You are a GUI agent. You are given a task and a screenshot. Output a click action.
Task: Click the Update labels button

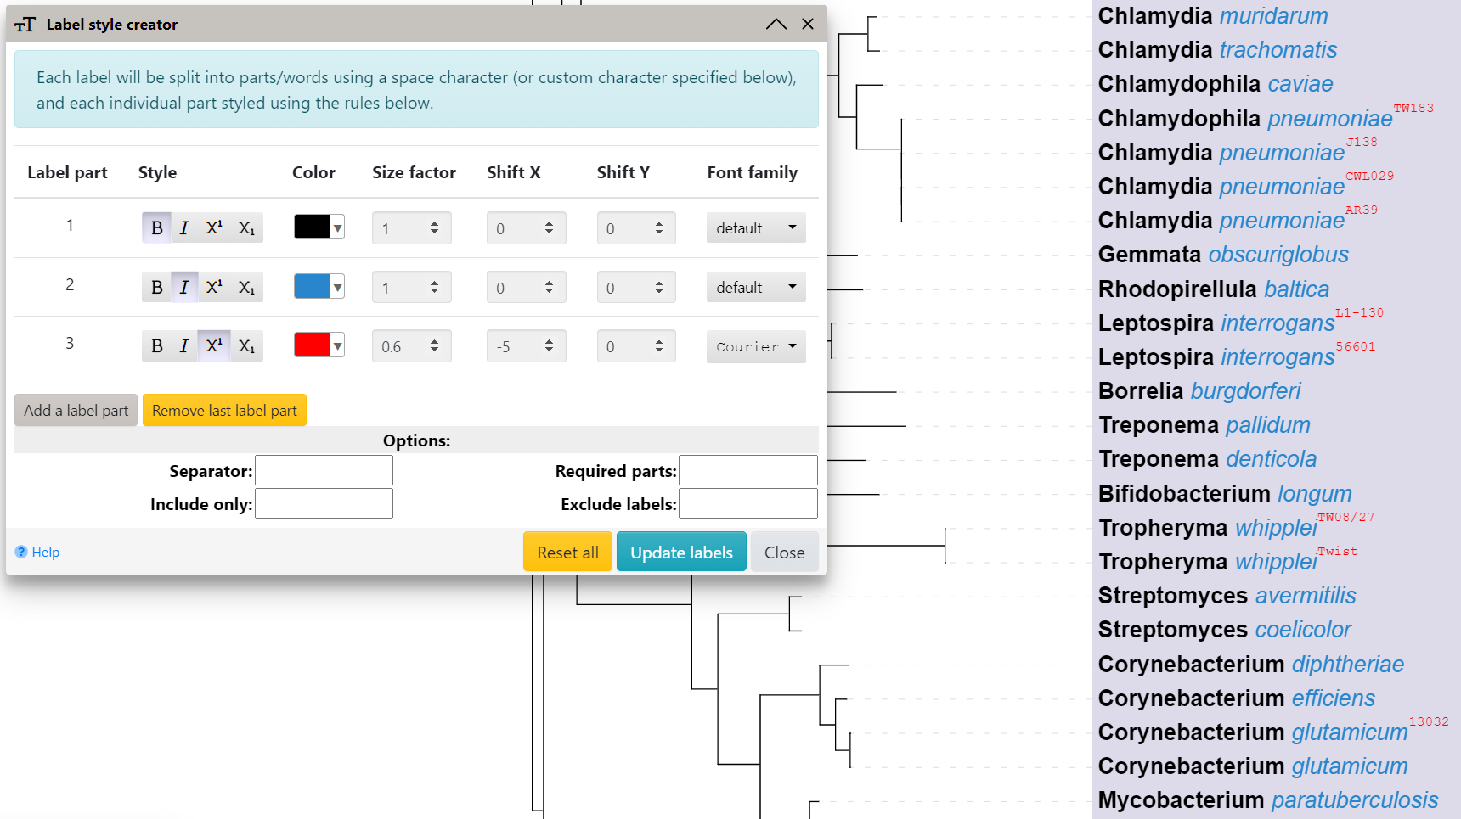pos(680,553)
